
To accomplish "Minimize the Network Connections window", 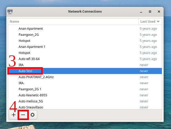I will (141, 12).
